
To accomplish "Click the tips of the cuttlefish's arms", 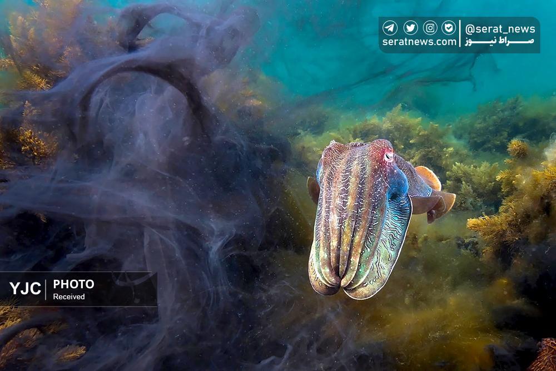I will coord(334,286).
